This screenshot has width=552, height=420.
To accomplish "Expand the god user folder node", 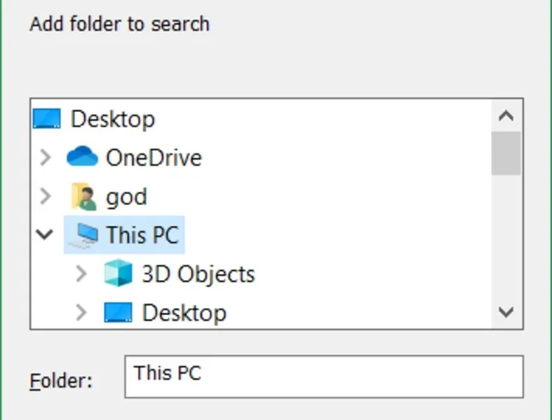I will point(46,197).
